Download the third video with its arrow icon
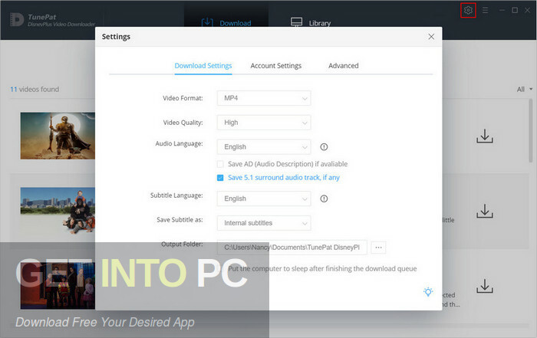The width and height of the screenshot is (537, 338). pyautogui.click(x=485, y=286)
